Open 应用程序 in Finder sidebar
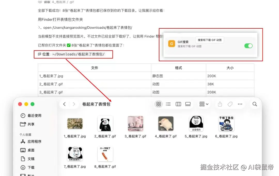Viewport: 279px width, 176px height. [31, 141]
